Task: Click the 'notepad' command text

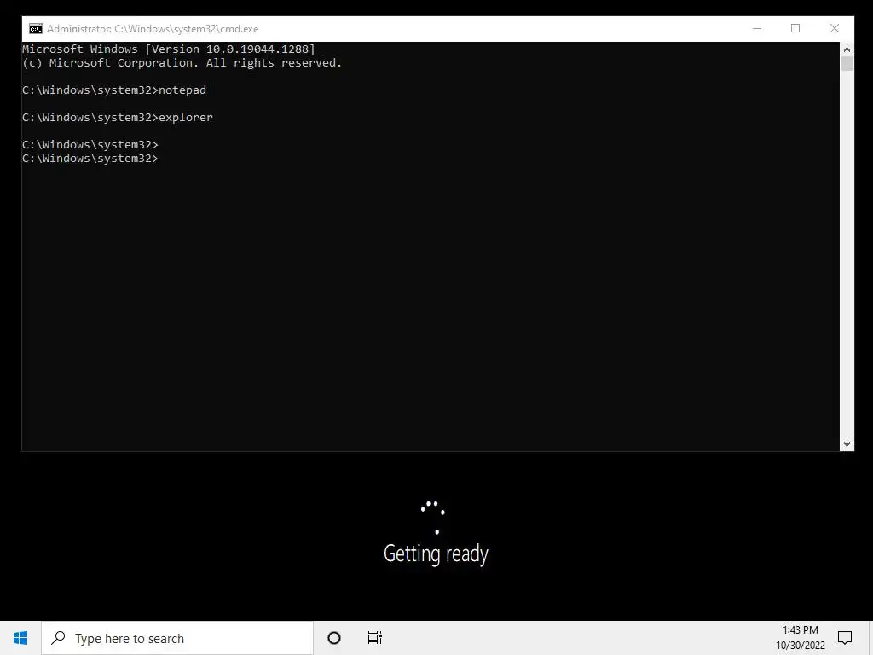Action: (x=182, y=90)
